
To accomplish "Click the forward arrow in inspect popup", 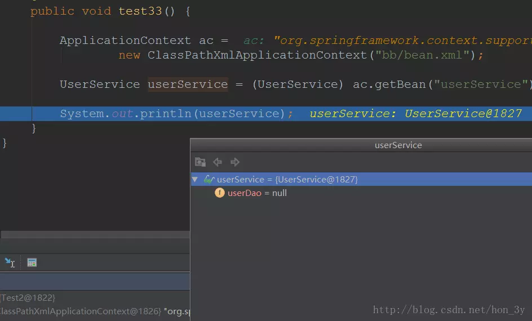I will coord(235,162).
